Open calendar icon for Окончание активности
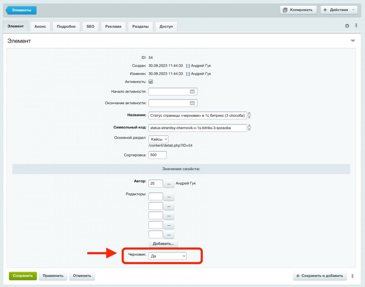 (192, 103)
